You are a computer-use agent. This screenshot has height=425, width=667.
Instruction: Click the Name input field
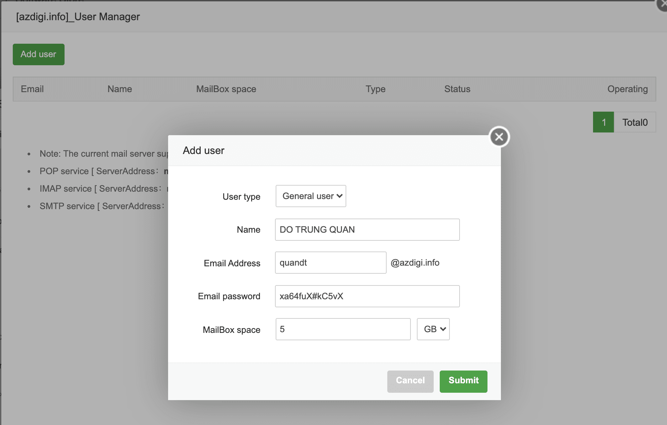click(x=367, y=230)
